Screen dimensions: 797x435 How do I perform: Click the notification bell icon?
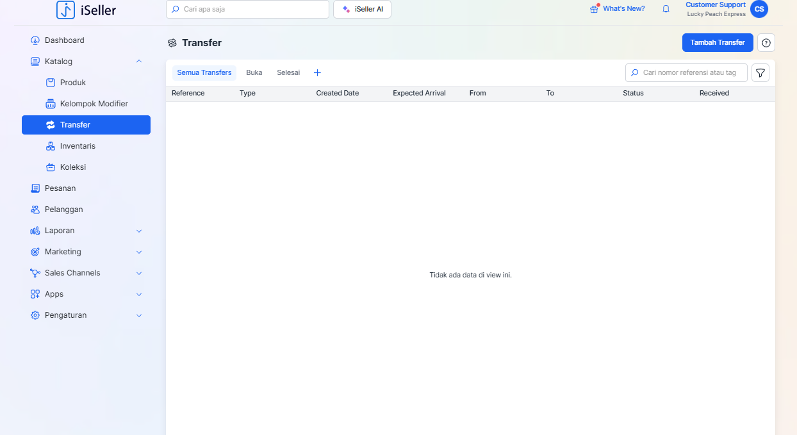tap(666, 9)
